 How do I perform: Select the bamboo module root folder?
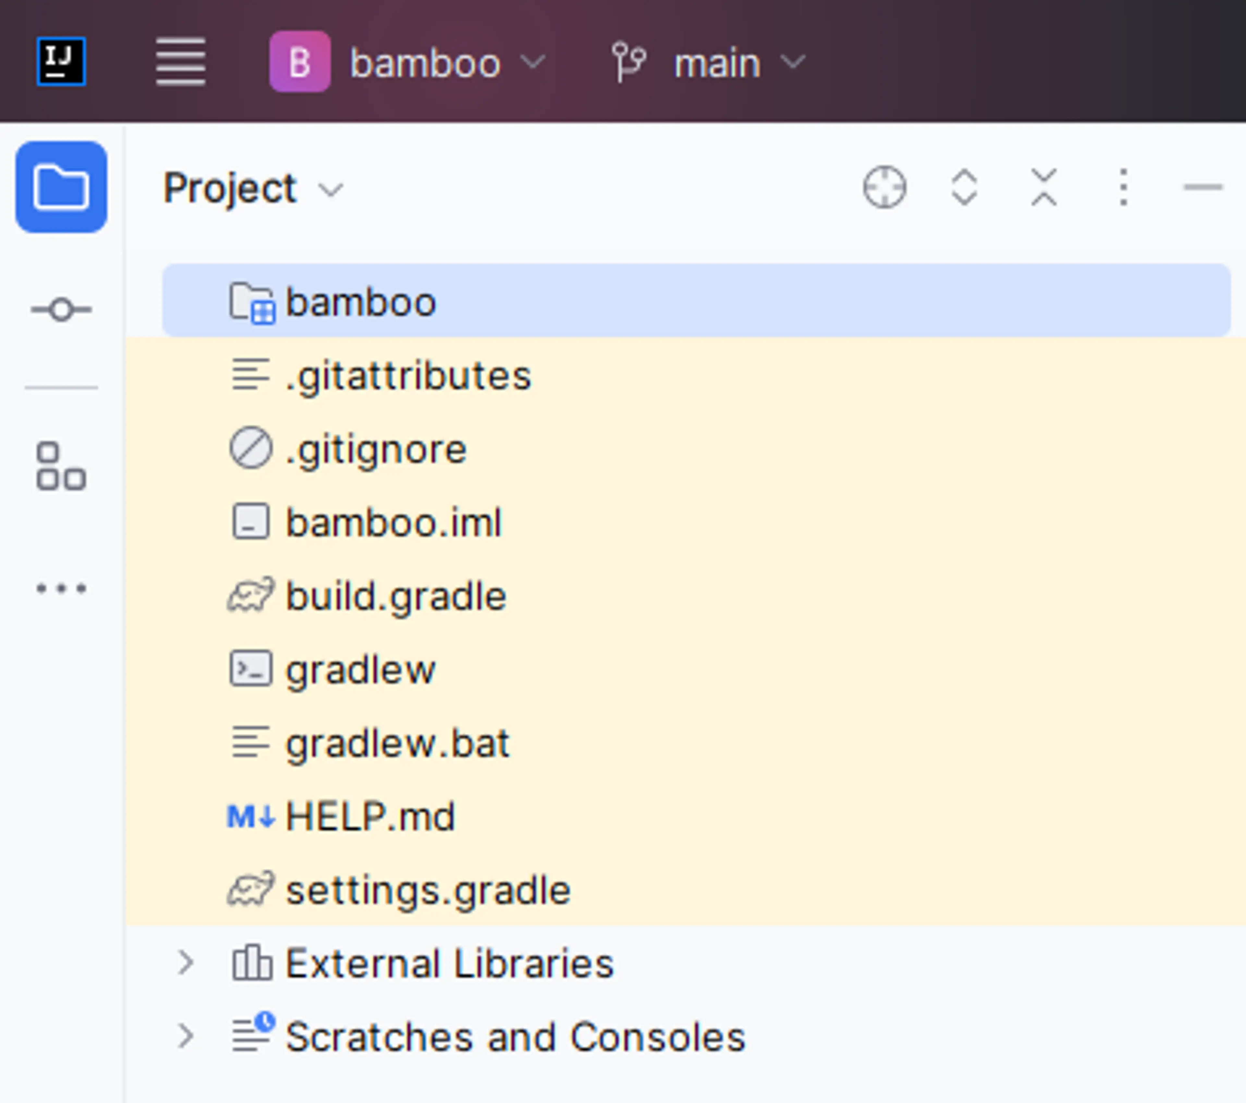pyautogui.click(x=696, y=301)
